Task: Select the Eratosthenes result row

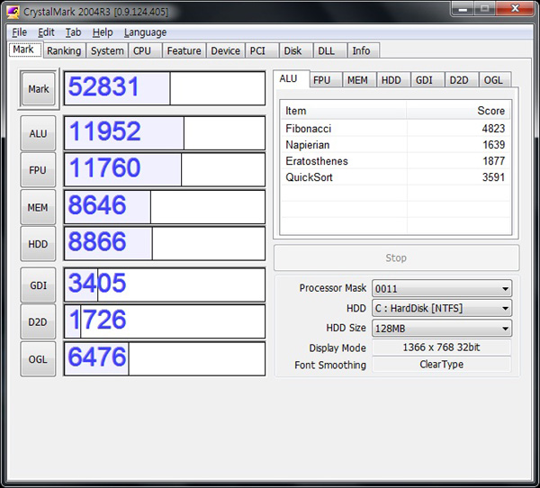Action: pos(395,161)
